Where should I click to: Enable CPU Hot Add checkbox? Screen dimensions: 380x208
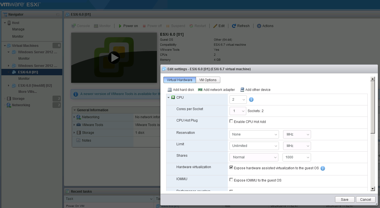tap(231, 121)
